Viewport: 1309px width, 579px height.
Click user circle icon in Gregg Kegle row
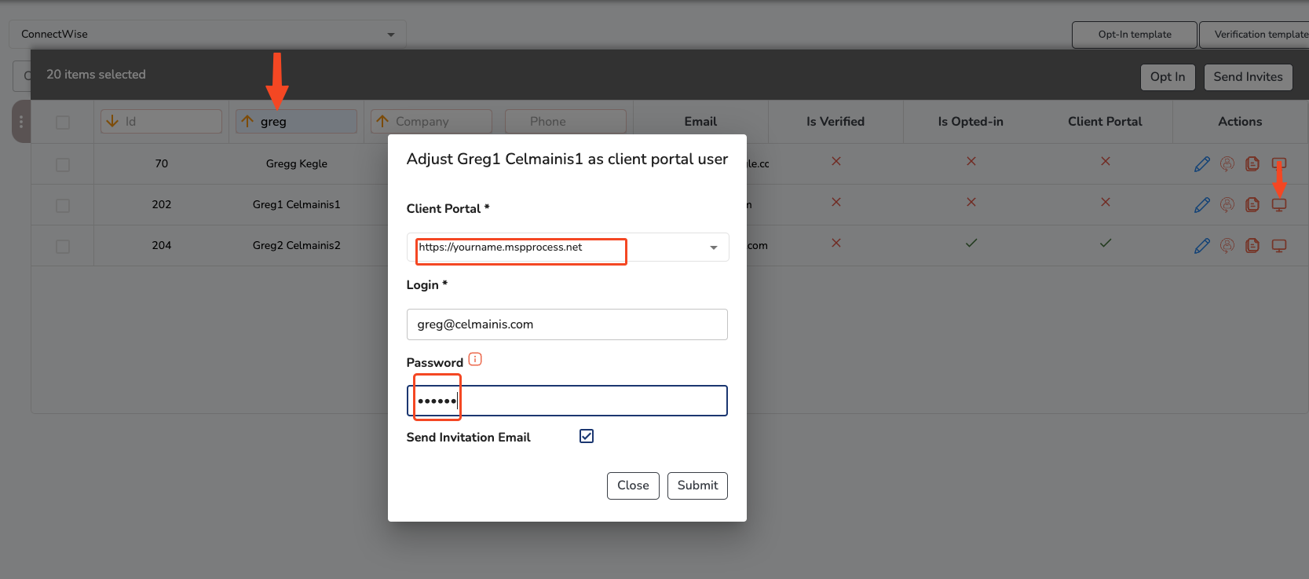(1227, 163)
